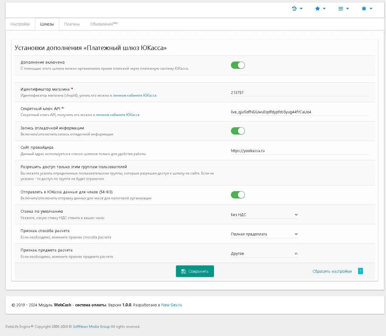386x336 pixels.
Task: Click the shop identifier input field
Action: 300,93
